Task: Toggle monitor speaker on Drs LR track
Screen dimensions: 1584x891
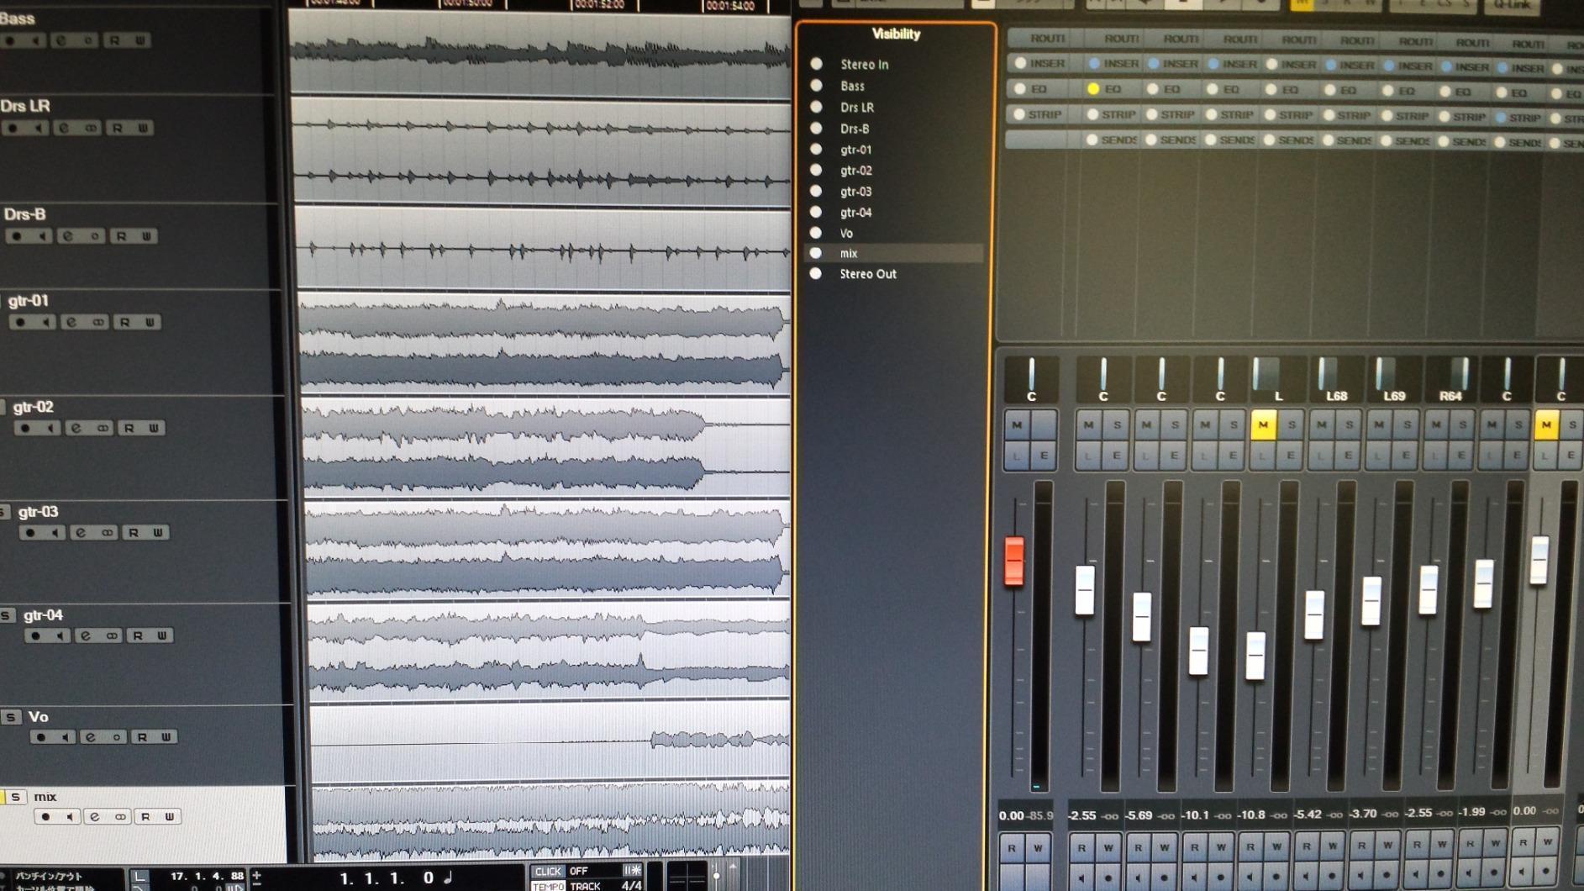Action: pyautogui.click(x=38, y=129)
